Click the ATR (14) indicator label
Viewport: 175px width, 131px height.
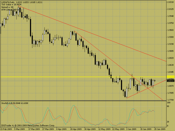pos(10,10)
